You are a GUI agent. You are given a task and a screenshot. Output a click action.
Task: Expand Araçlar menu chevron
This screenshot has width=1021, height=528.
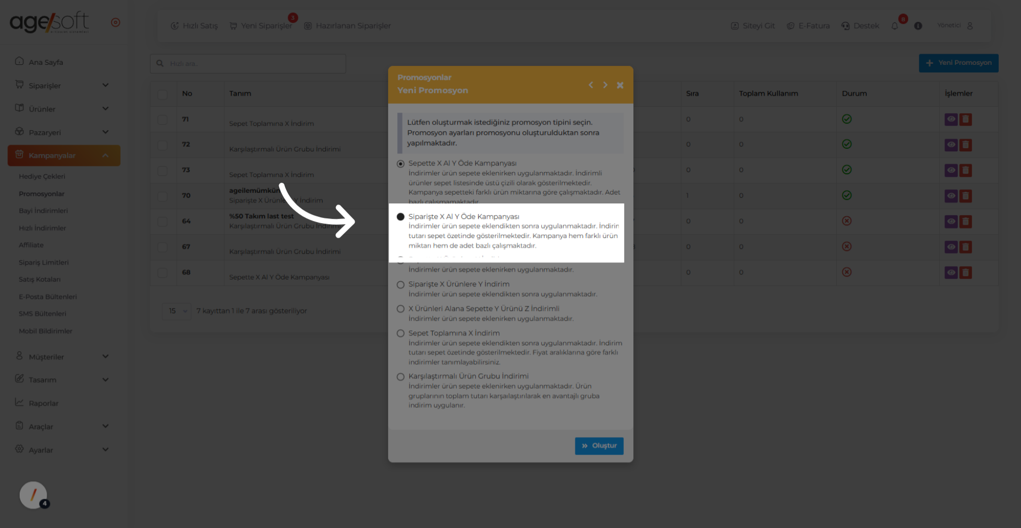click(x=105, y=426)
